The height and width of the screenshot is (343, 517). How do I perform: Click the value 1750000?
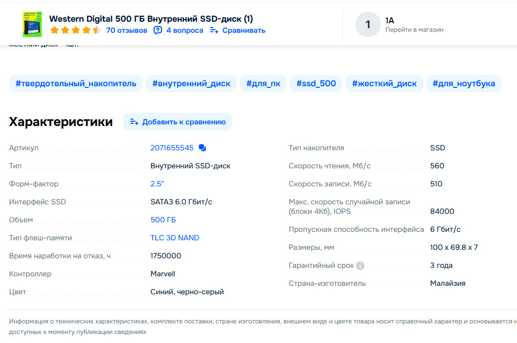tap(166, 256)
